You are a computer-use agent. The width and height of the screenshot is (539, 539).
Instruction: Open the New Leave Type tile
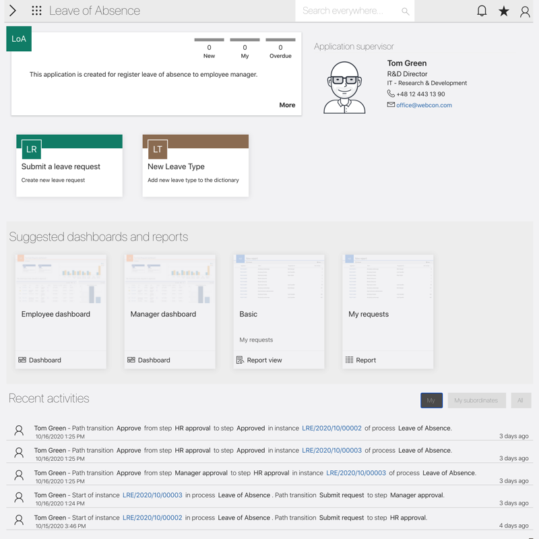point(195,166)
